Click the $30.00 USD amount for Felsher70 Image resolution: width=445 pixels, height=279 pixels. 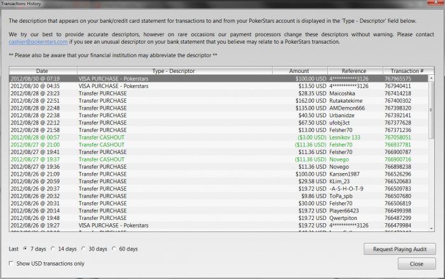(x=312, y=204)
